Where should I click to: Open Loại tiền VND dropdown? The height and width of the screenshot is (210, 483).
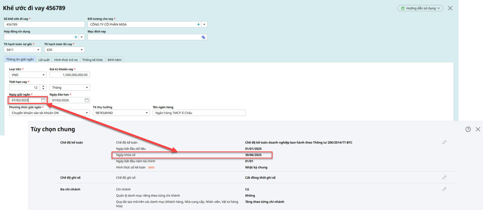[x=43, y=75]
